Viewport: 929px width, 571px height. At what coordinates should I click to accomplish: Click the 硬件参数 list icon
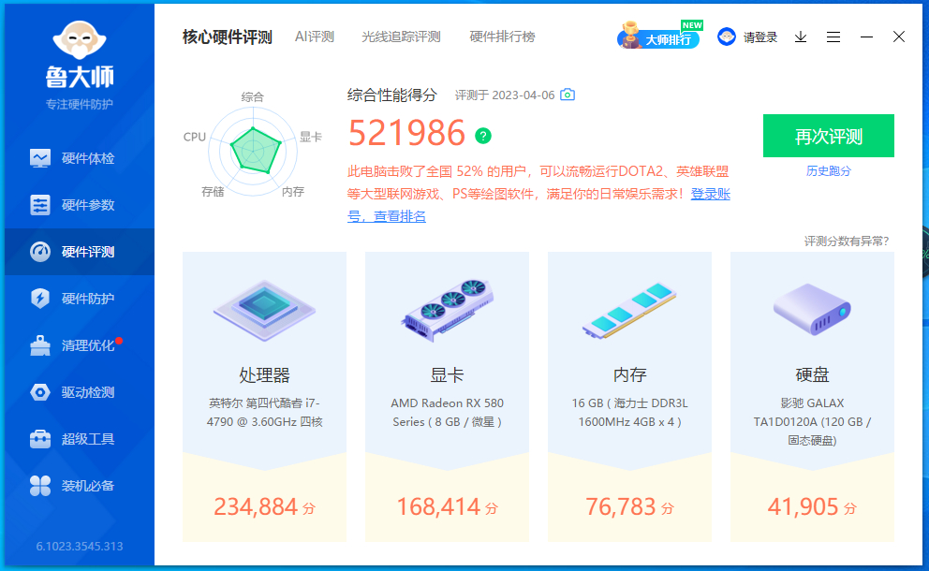(x=40, y=205)
